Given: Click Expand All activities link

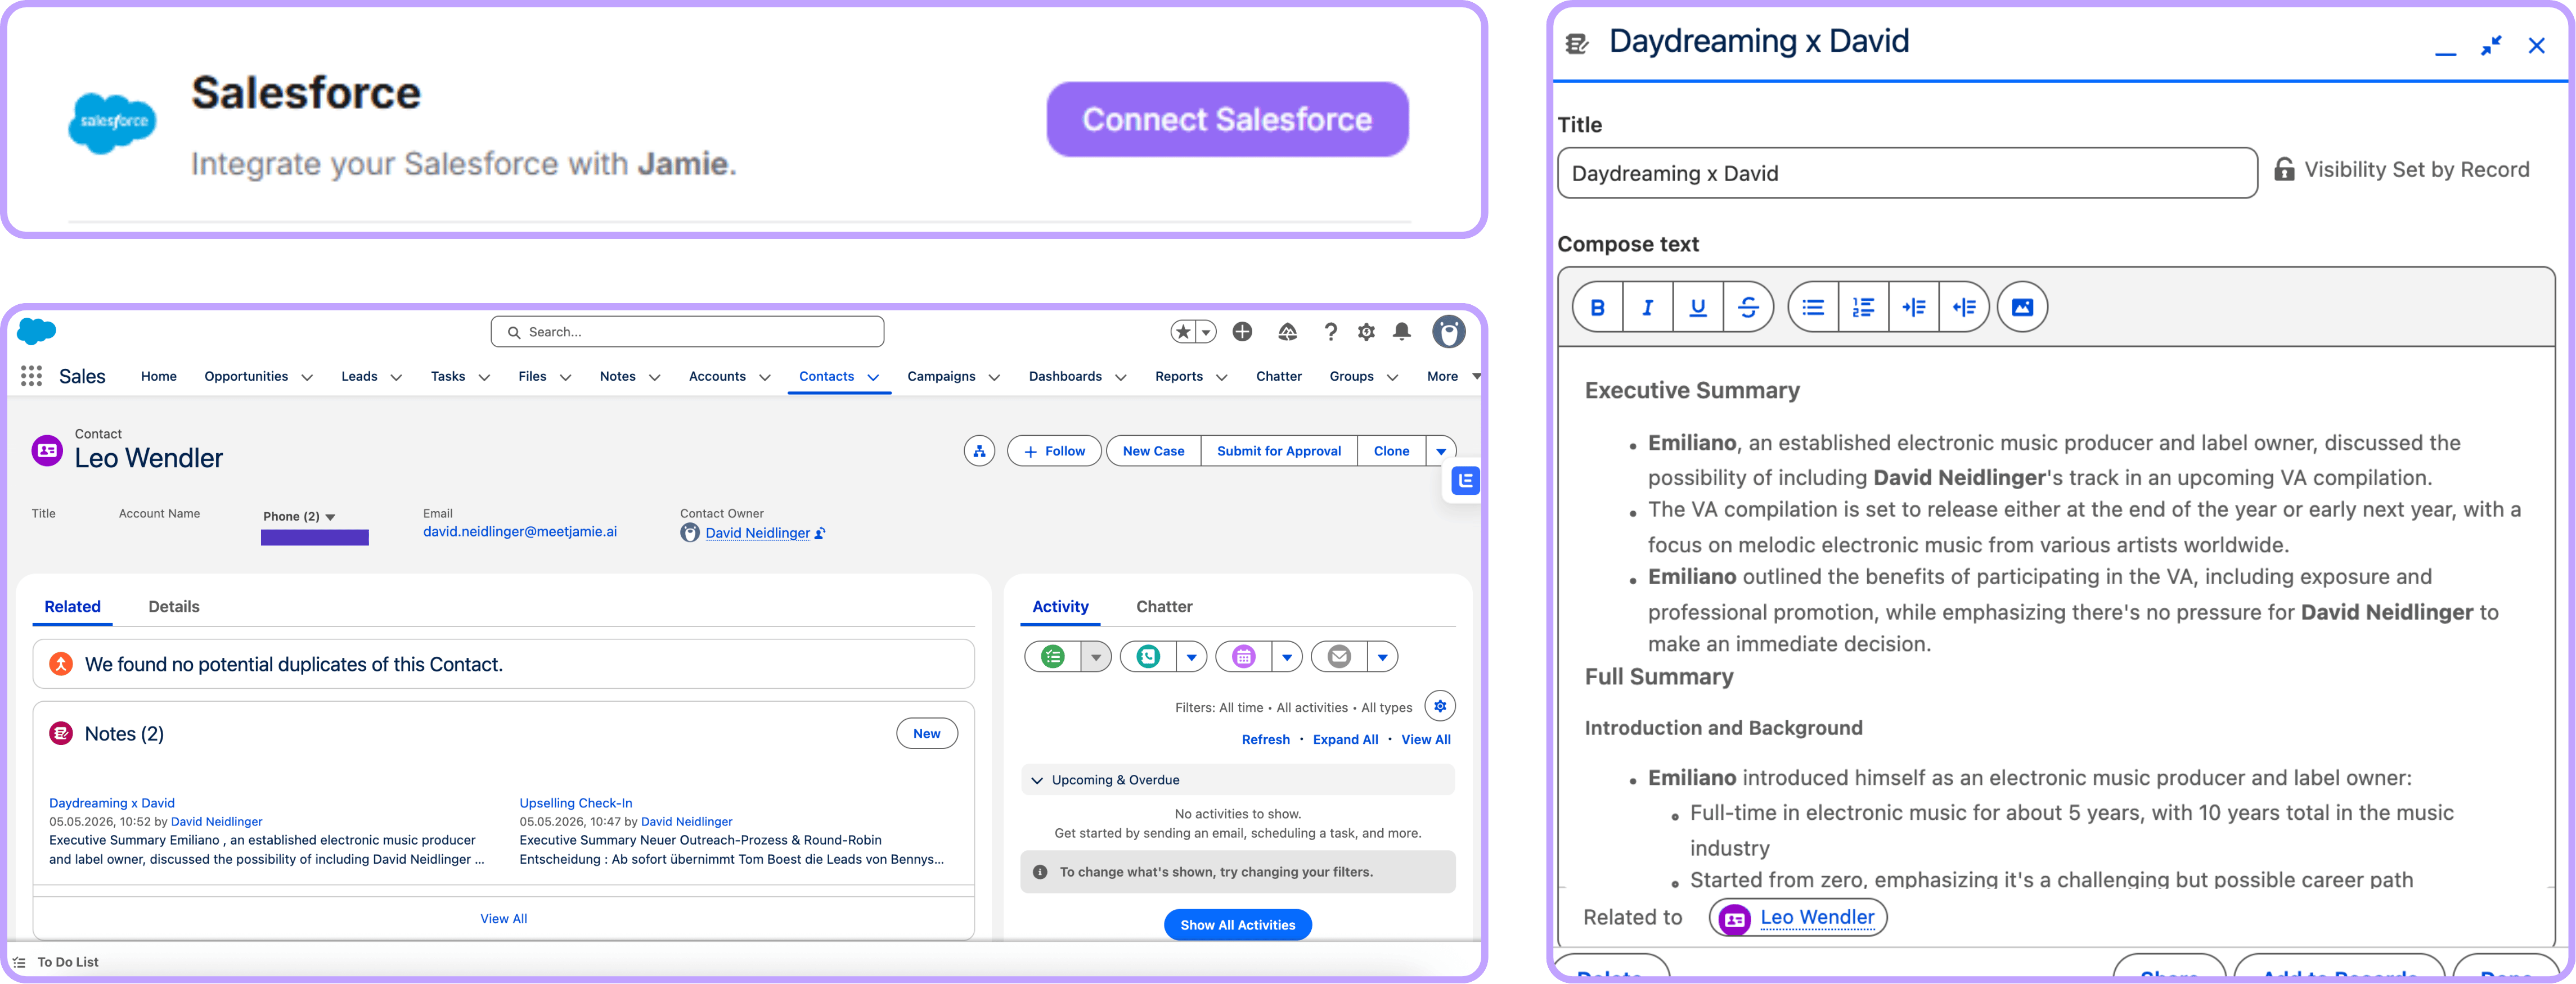Looking at the screenshot, I should pos(1345,740).
